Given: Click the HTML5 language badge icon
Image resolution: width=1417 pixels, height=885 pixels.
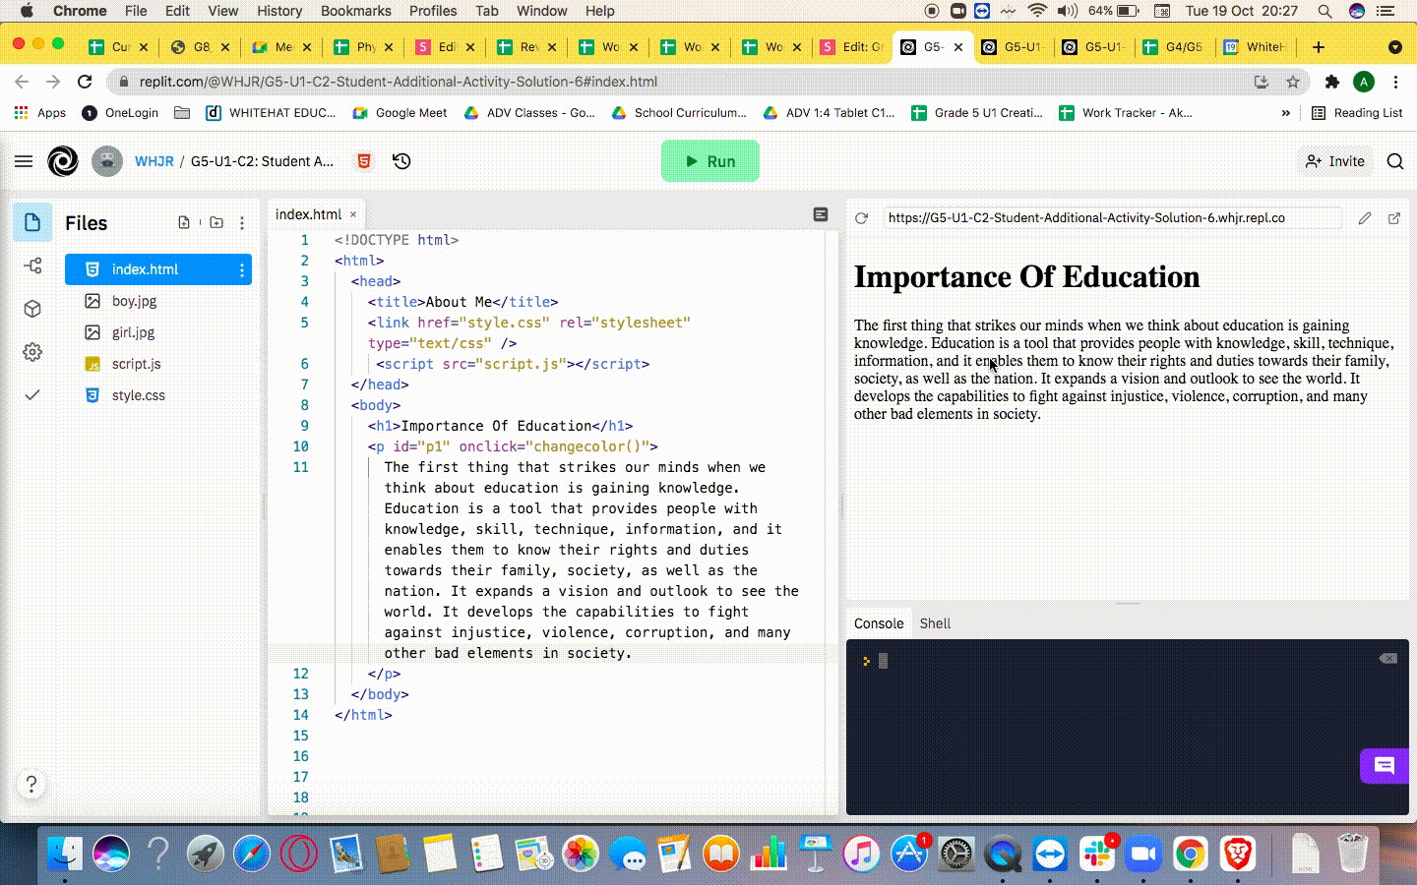Looking at the screenshot, I should pyautogui.click(x=363, y=161).
